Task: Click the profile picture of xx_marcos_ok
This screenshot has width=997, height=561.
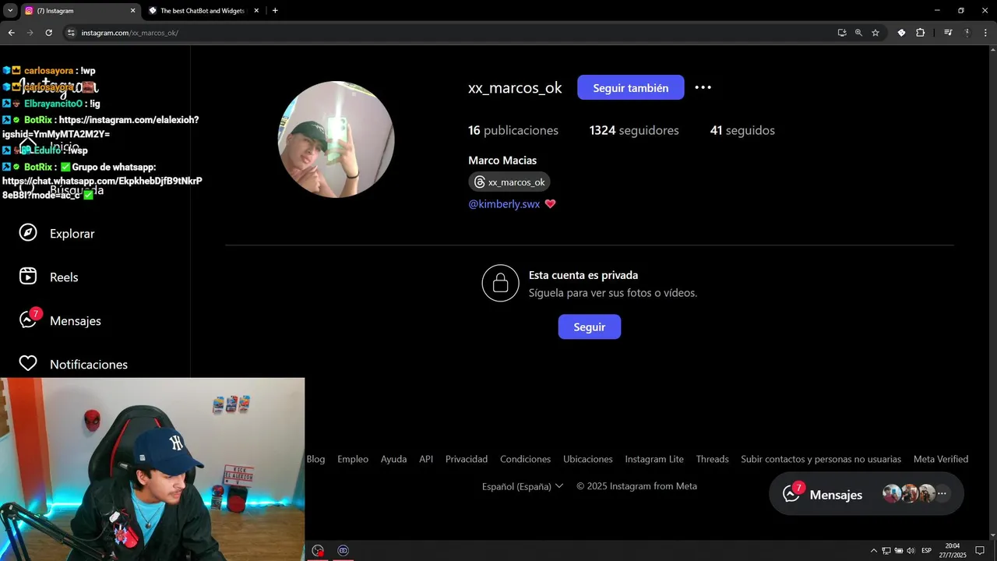Action: (336, 139)
